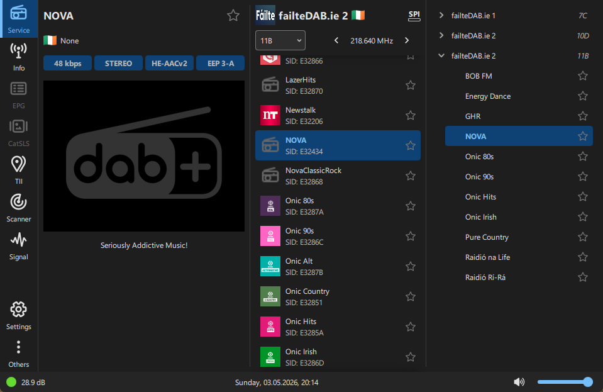603x392 pixels.
Task: Select Onic 80s in ensemble tree
Action: [519, 157]
